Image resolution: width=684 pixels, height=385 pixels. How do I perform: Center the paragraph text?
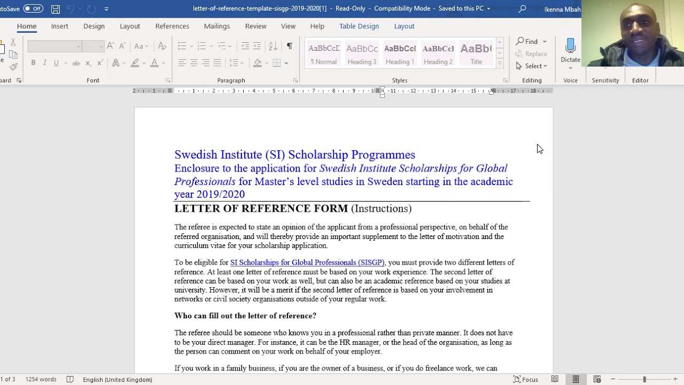pyautogui.click(x=194, y=63)
